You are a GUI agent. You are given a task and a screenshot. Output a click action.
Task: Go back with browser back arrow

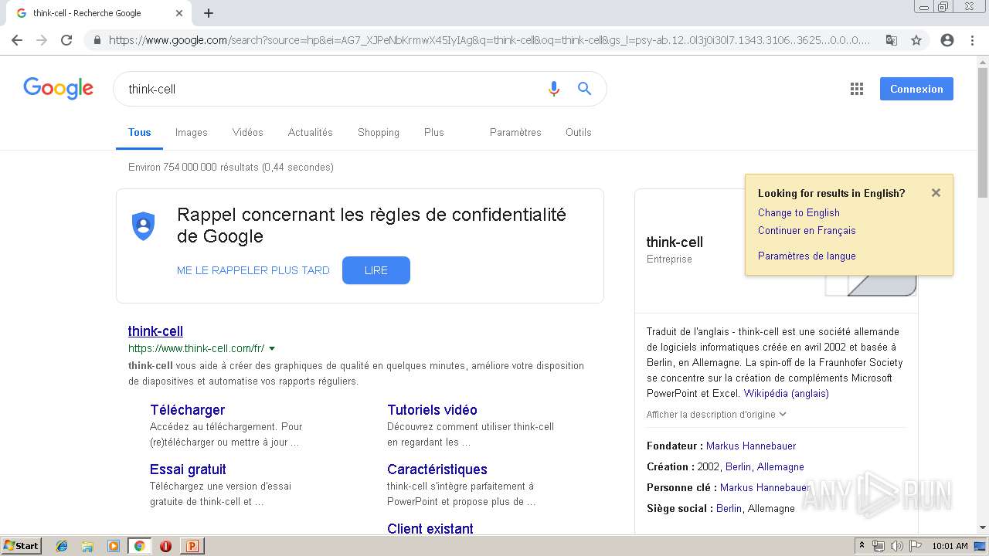17,40
